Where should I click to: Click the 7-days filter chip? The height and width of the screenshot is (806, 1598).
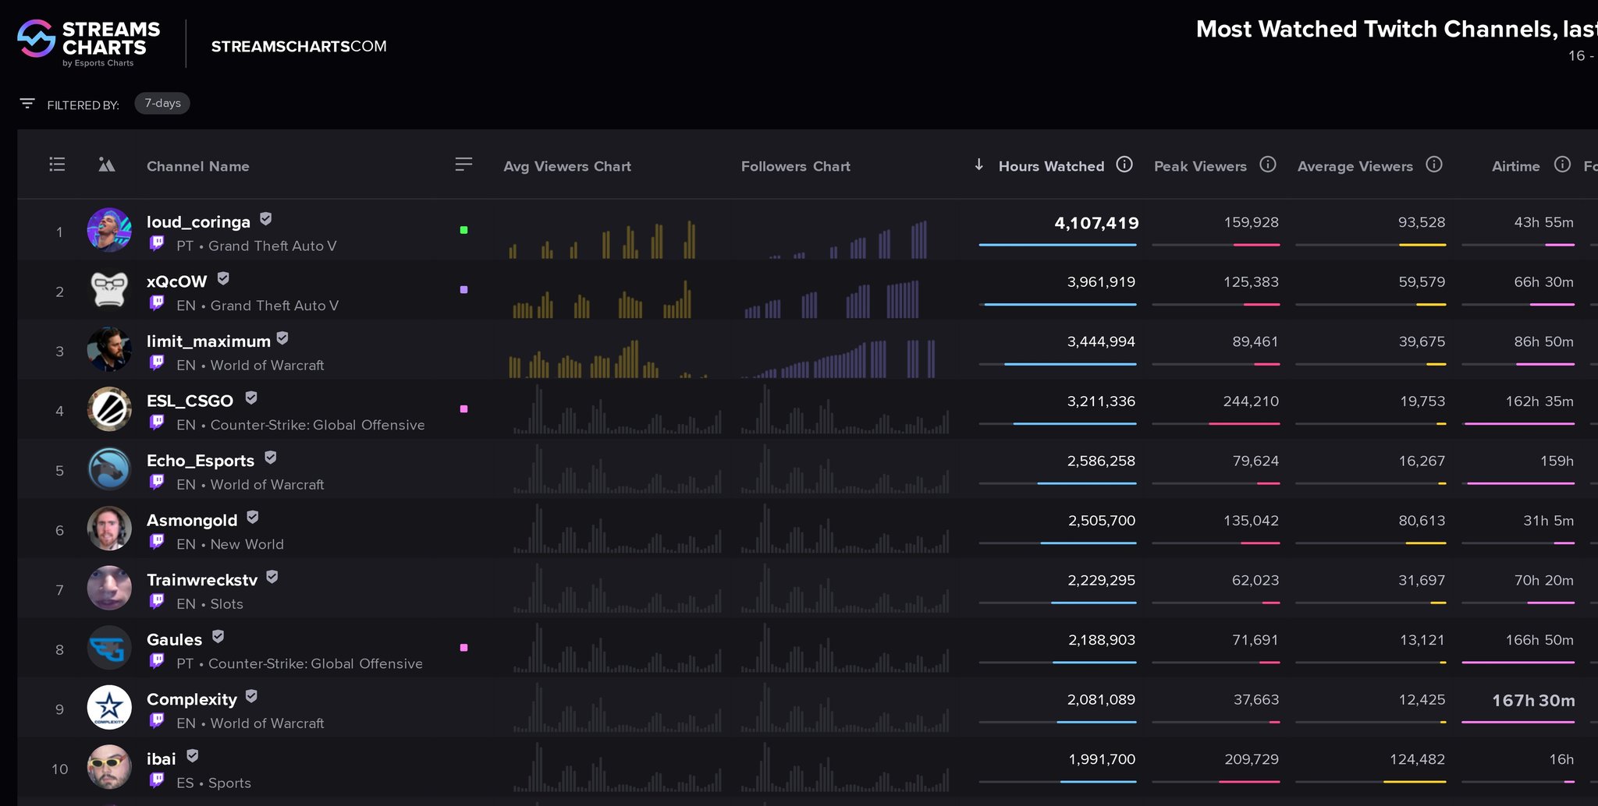(x=162, y=103)
